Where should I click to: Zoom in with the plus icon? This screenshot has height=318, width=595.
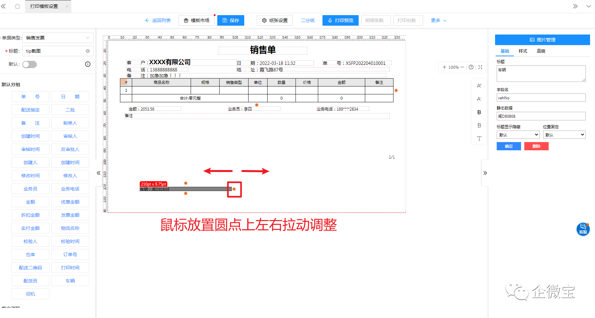tap(444, 67)
